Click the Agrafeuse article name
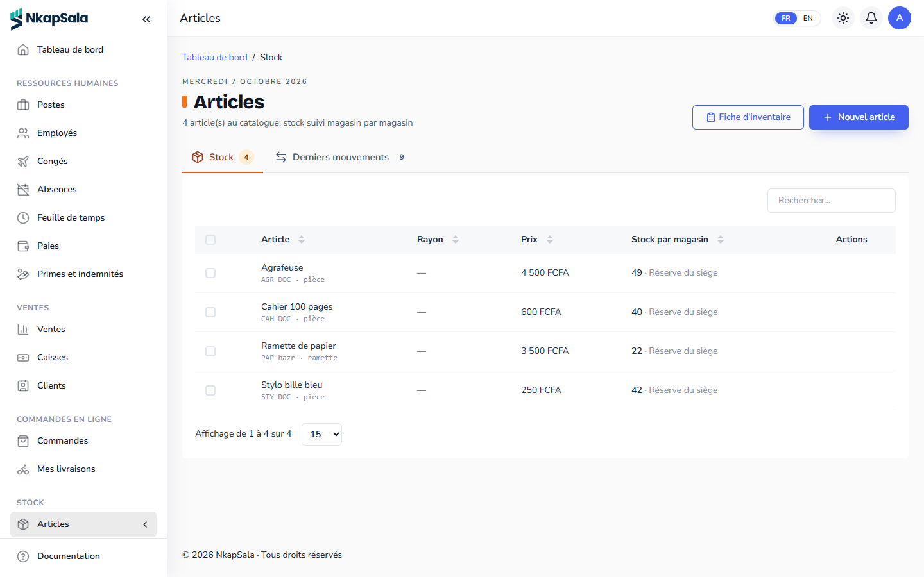 pyautogui.click(x=282, y=267)
